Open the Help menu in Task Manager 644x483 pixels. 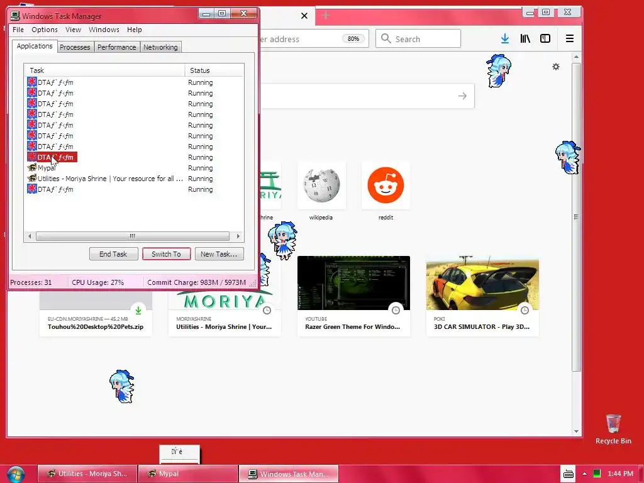click(135, 30)
